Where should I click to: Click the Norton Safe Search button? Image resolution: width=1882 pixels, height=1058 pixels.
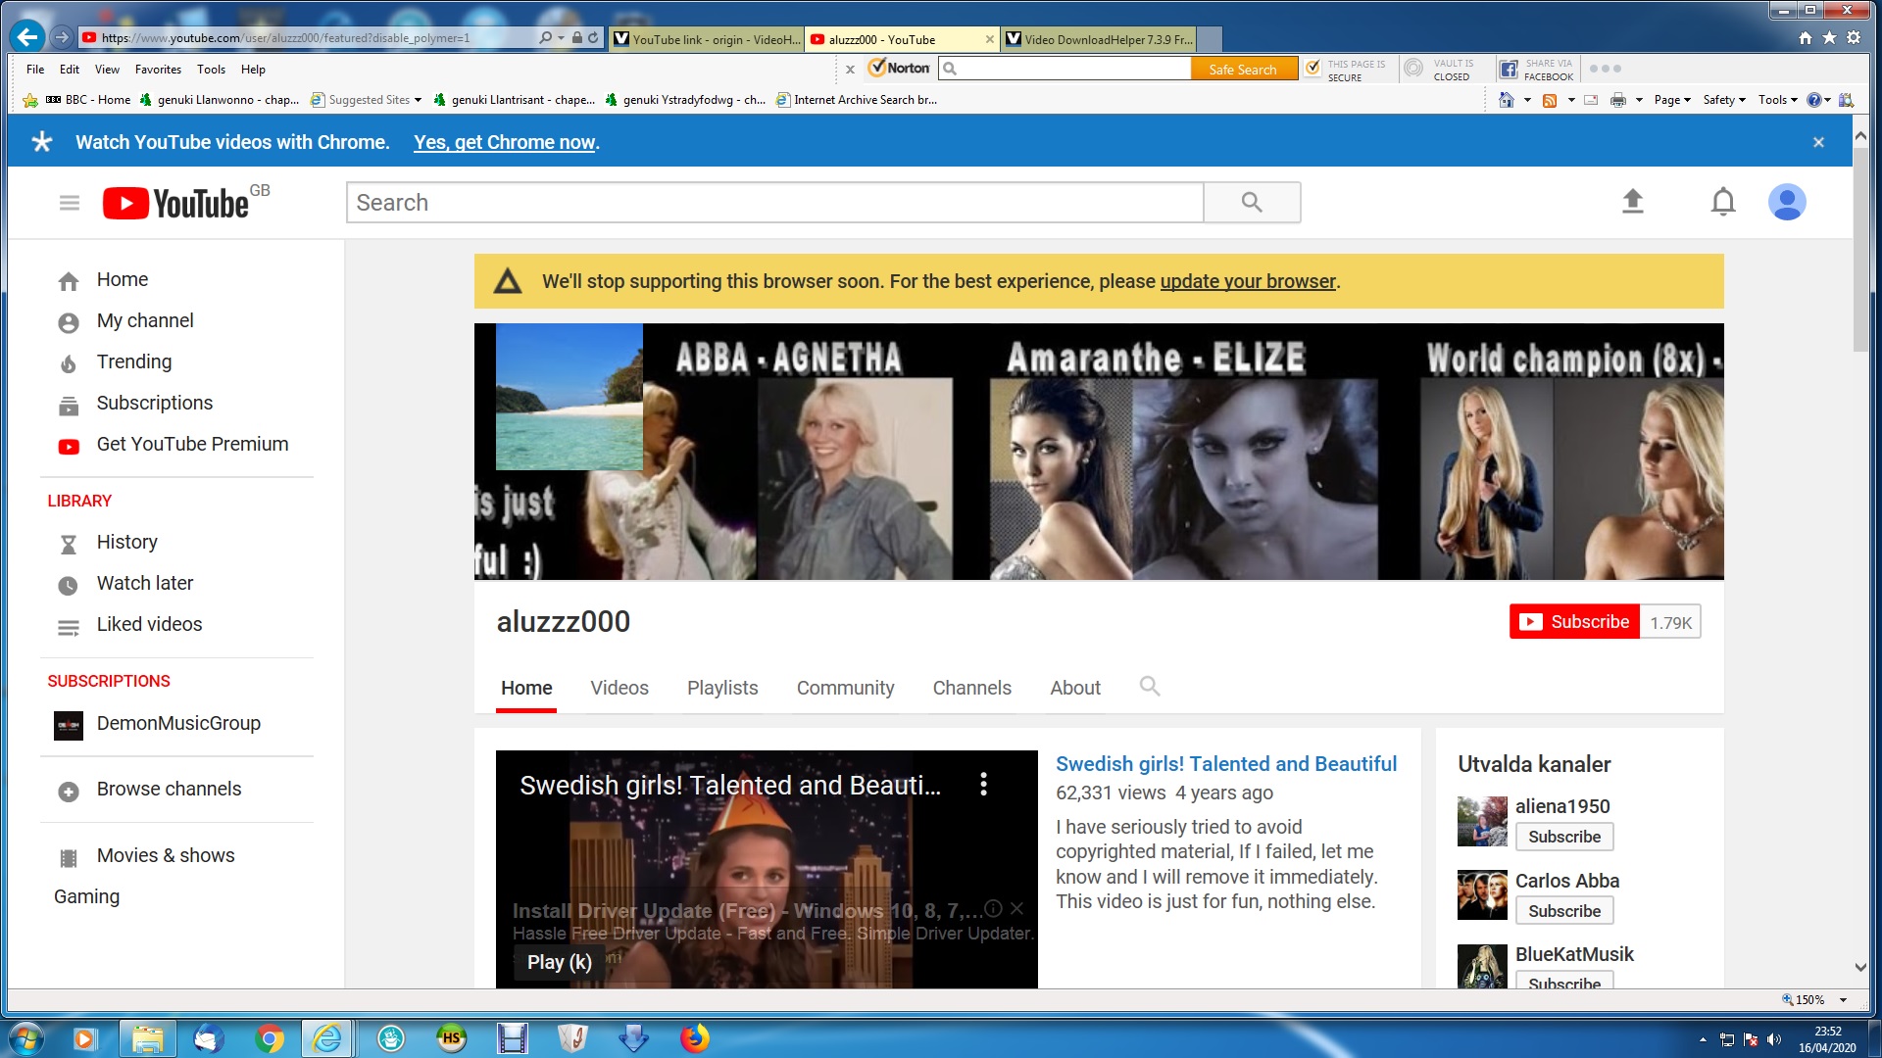point(1243,70)
